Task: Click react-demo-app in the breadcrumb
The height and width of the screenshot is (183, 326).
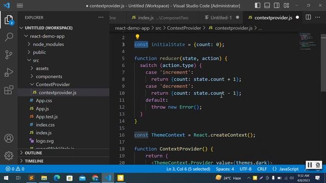Action: [x=132, y=28]
